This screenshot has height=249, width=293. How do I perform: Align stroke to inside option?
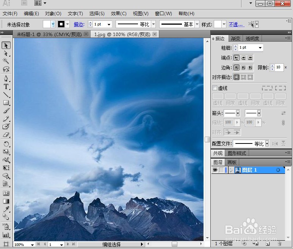click(x=243, y=77)
